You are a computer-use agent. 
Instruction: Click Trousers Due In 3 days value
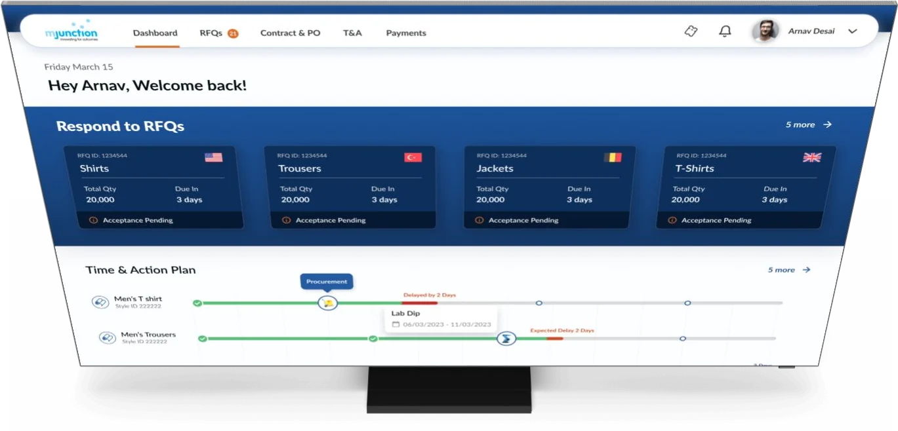tap(384, 200)
